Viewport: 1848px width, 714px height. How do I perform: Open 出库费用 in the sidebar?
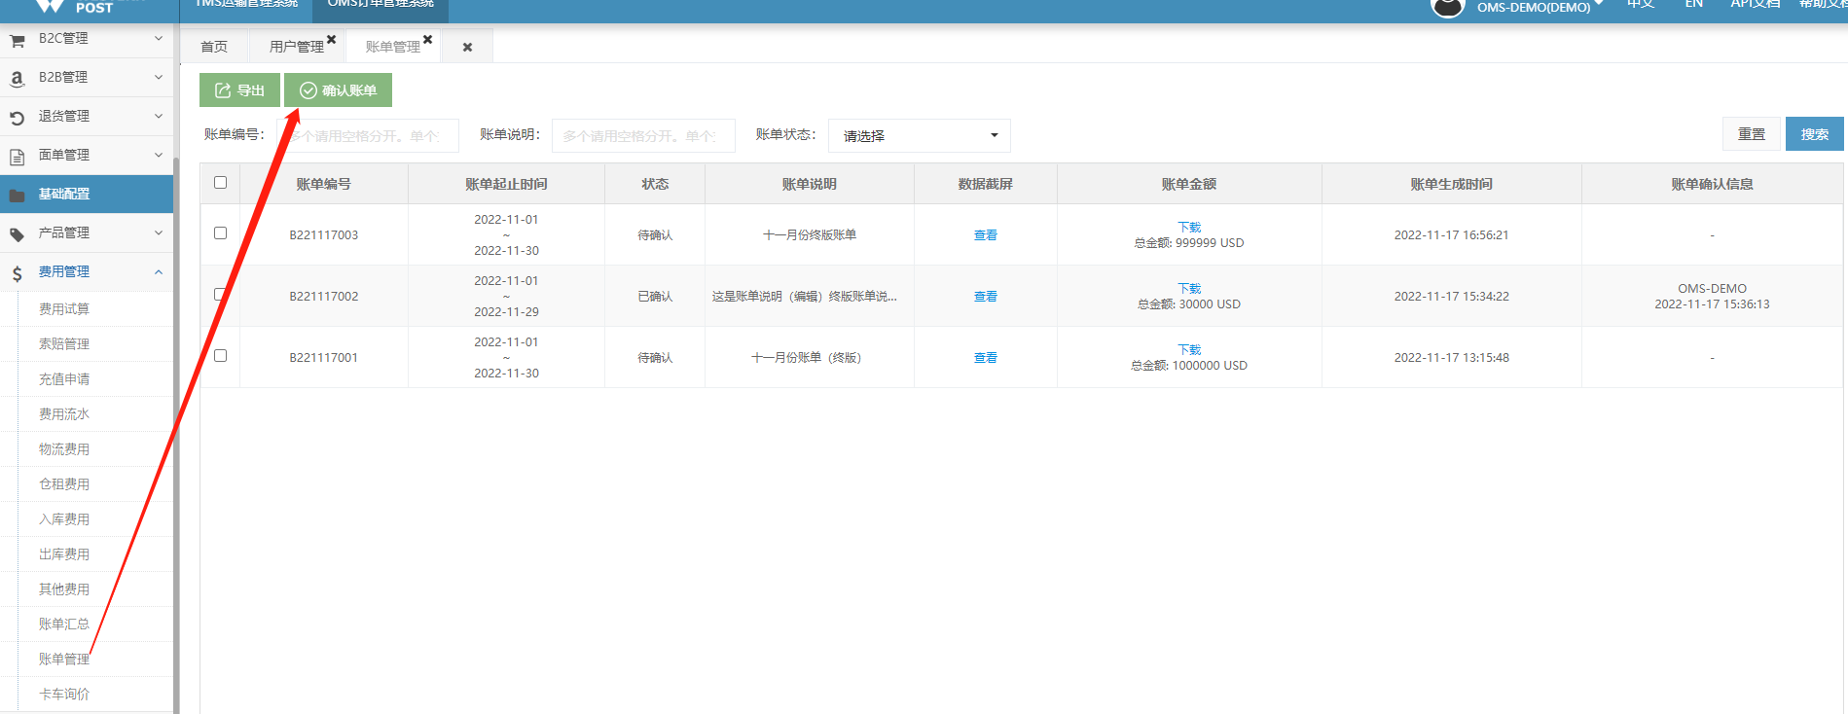tap(63, 554)
